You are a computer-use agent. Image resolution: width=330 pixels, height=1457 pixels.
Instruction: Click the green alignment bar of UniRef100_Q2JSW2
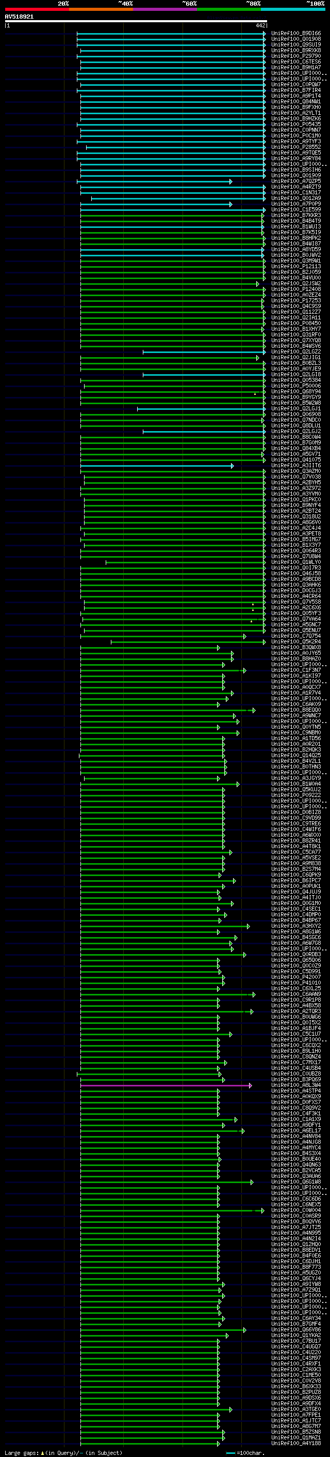169,283
